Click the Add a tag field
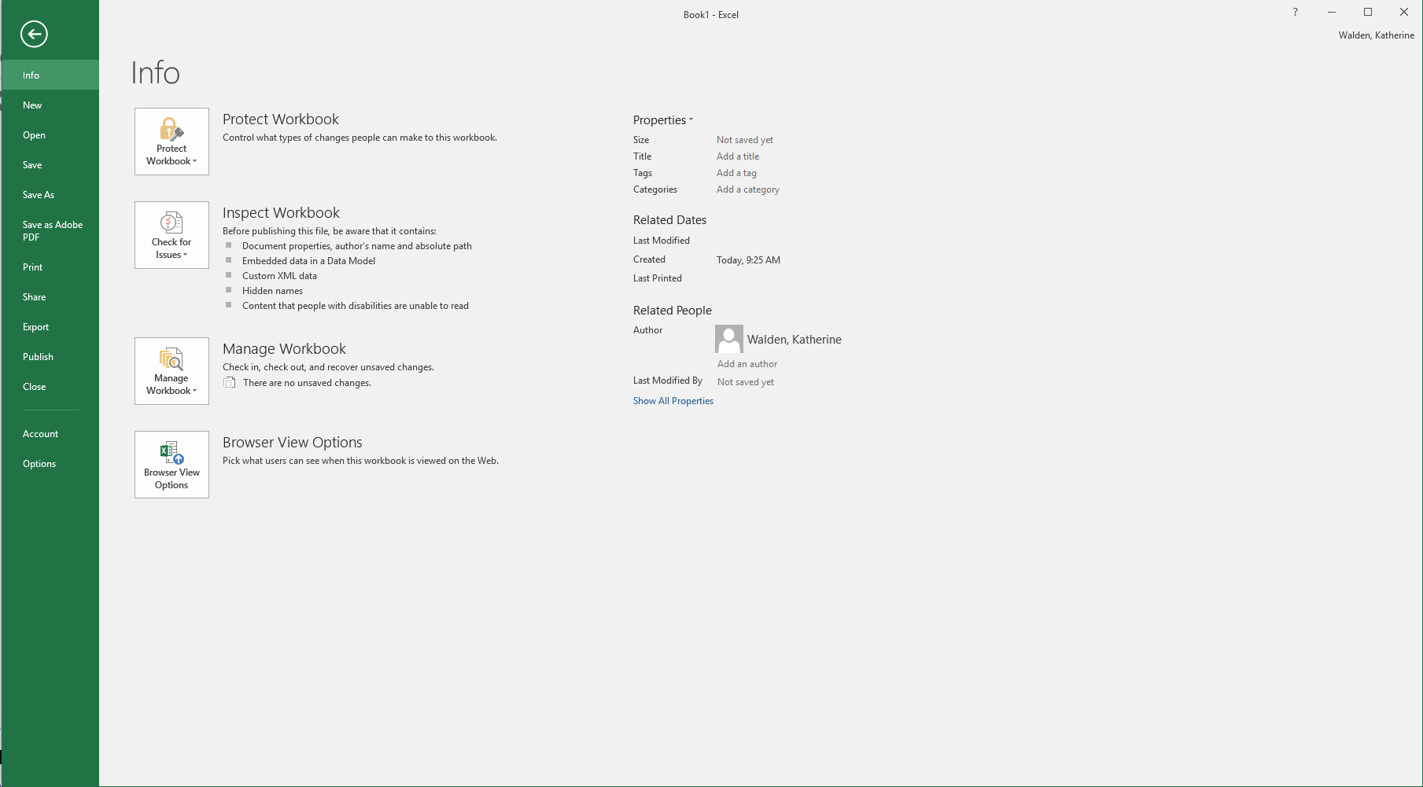 pos(736,173)
